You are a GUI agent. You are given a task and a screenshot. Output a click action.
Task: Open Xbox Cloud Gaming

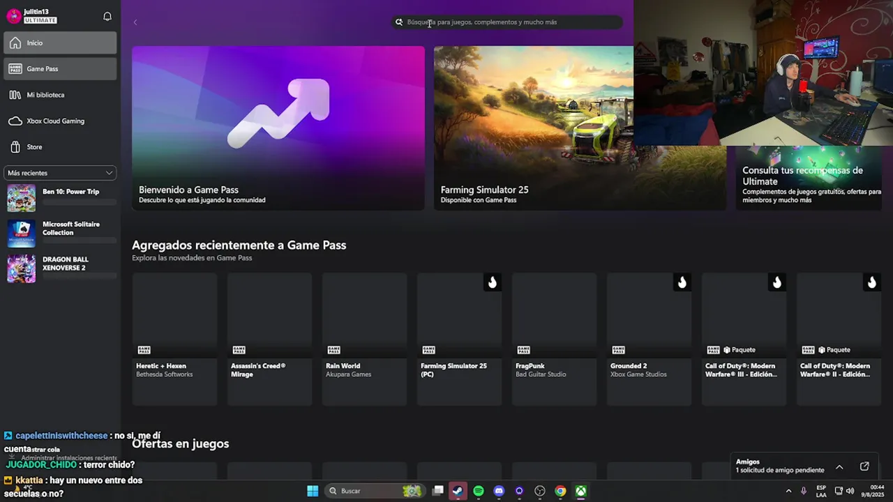point(61,121)
